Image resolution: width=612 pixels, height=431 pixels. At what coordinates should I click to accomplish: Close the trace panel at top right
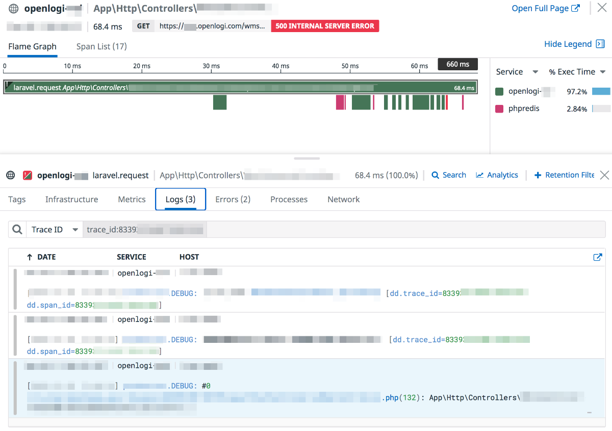pyautogui.click(x=601, y=8)
